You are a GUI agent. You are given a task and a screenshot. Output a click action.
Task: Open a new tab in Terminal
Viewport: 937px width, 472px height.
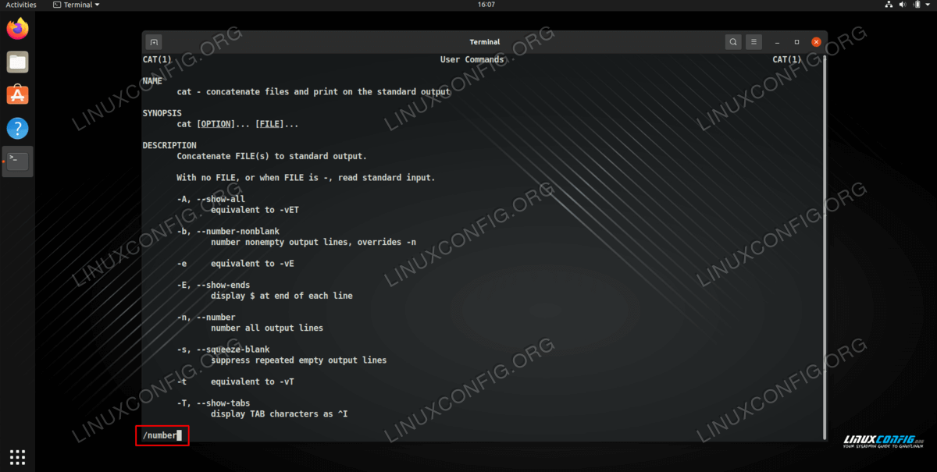[154, 41]
